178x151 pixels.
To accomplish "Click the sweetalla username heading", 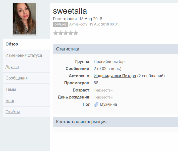I will tap(70, 11).
